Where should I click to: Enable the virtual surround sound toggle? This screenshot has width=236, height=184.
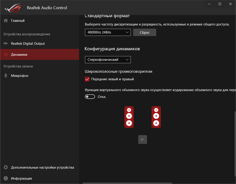coord(90,97)
